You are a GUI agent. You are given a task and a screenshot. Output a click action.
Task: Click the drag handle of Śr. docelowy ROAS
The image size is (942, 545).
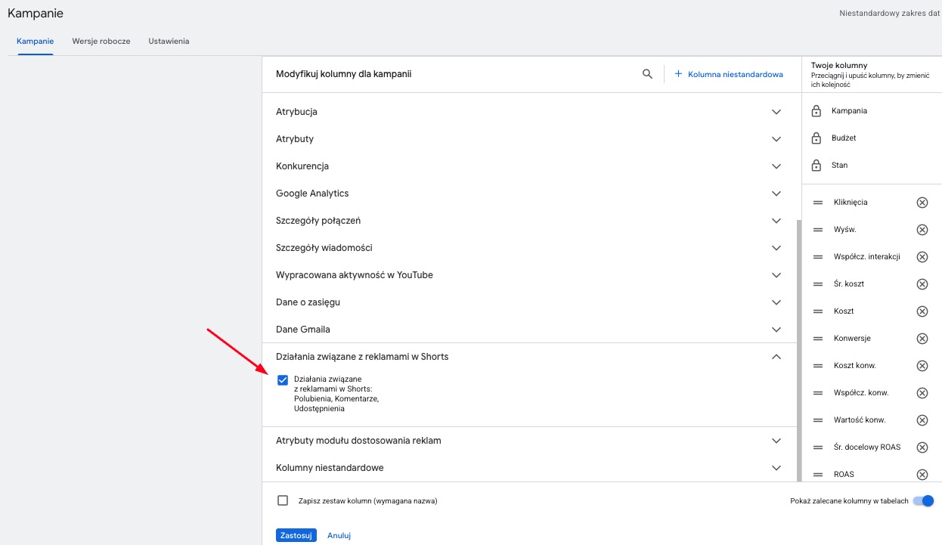(x=818, y=447)
